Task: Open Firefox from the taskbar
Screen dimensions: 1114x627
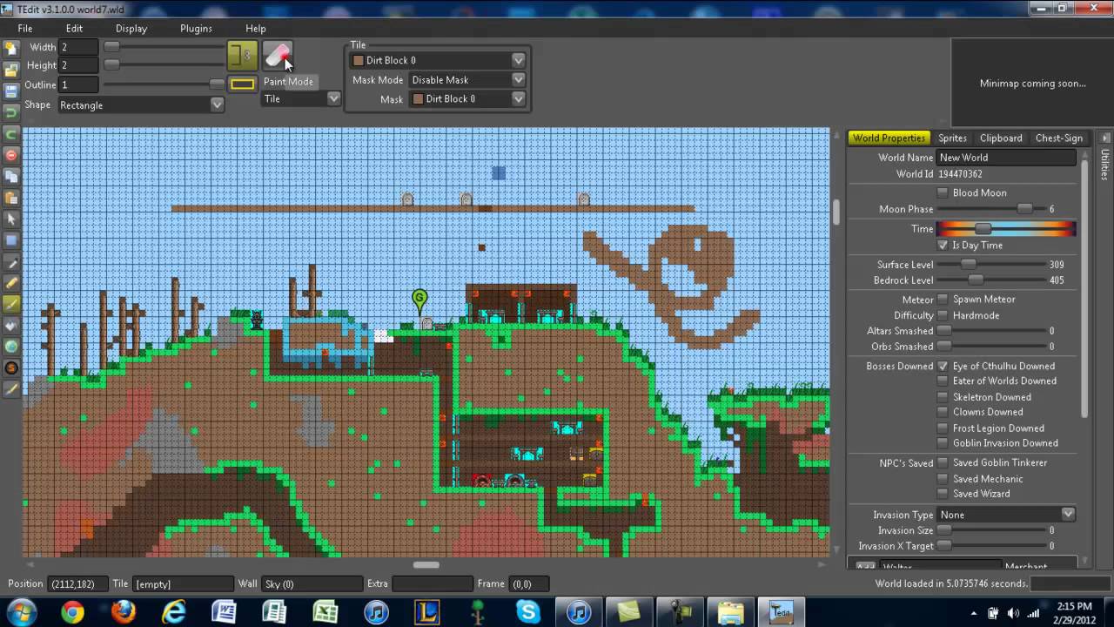Action: 123,612
